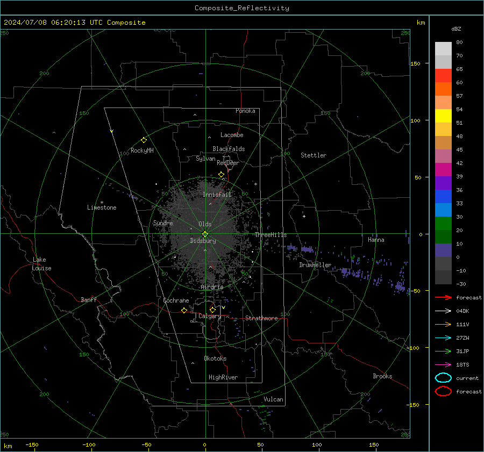
Task: Select the blue 36 dBZ color swatch
Action: point(443,197)
